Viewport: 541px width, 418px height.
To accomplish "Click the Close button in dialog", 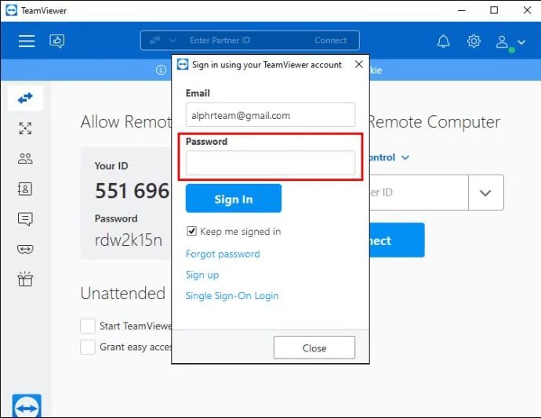I will 314,348.
